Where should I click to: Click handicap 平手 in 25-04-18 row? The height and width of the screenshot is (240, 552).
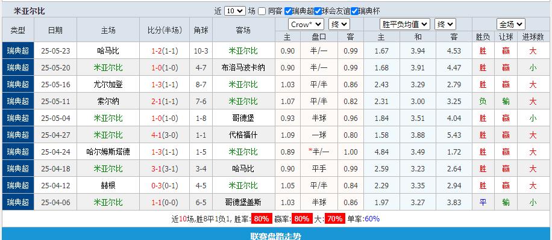319,169
